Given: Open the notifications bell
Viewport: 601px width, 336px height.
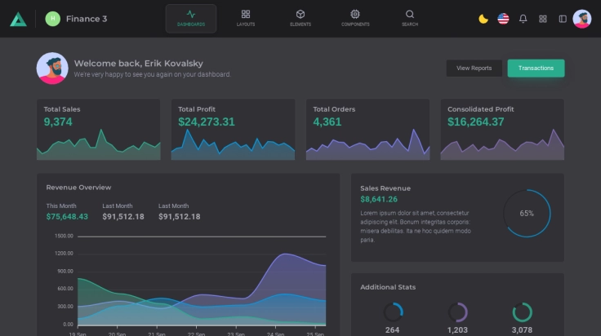Looking at the screenshot, I should point(523,19).
